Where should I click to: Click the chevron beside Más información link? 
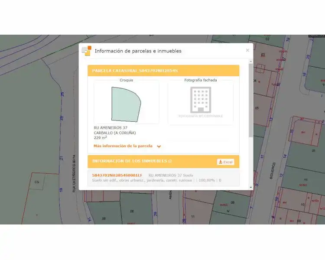[159, 146]
